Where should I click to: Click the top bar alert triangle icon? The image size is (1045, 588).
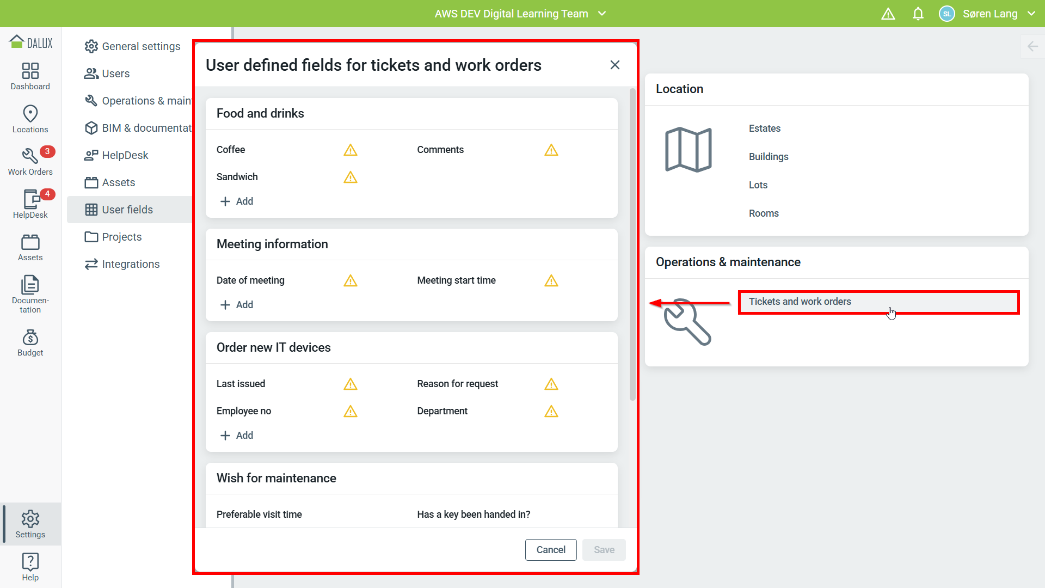point(888,14)
